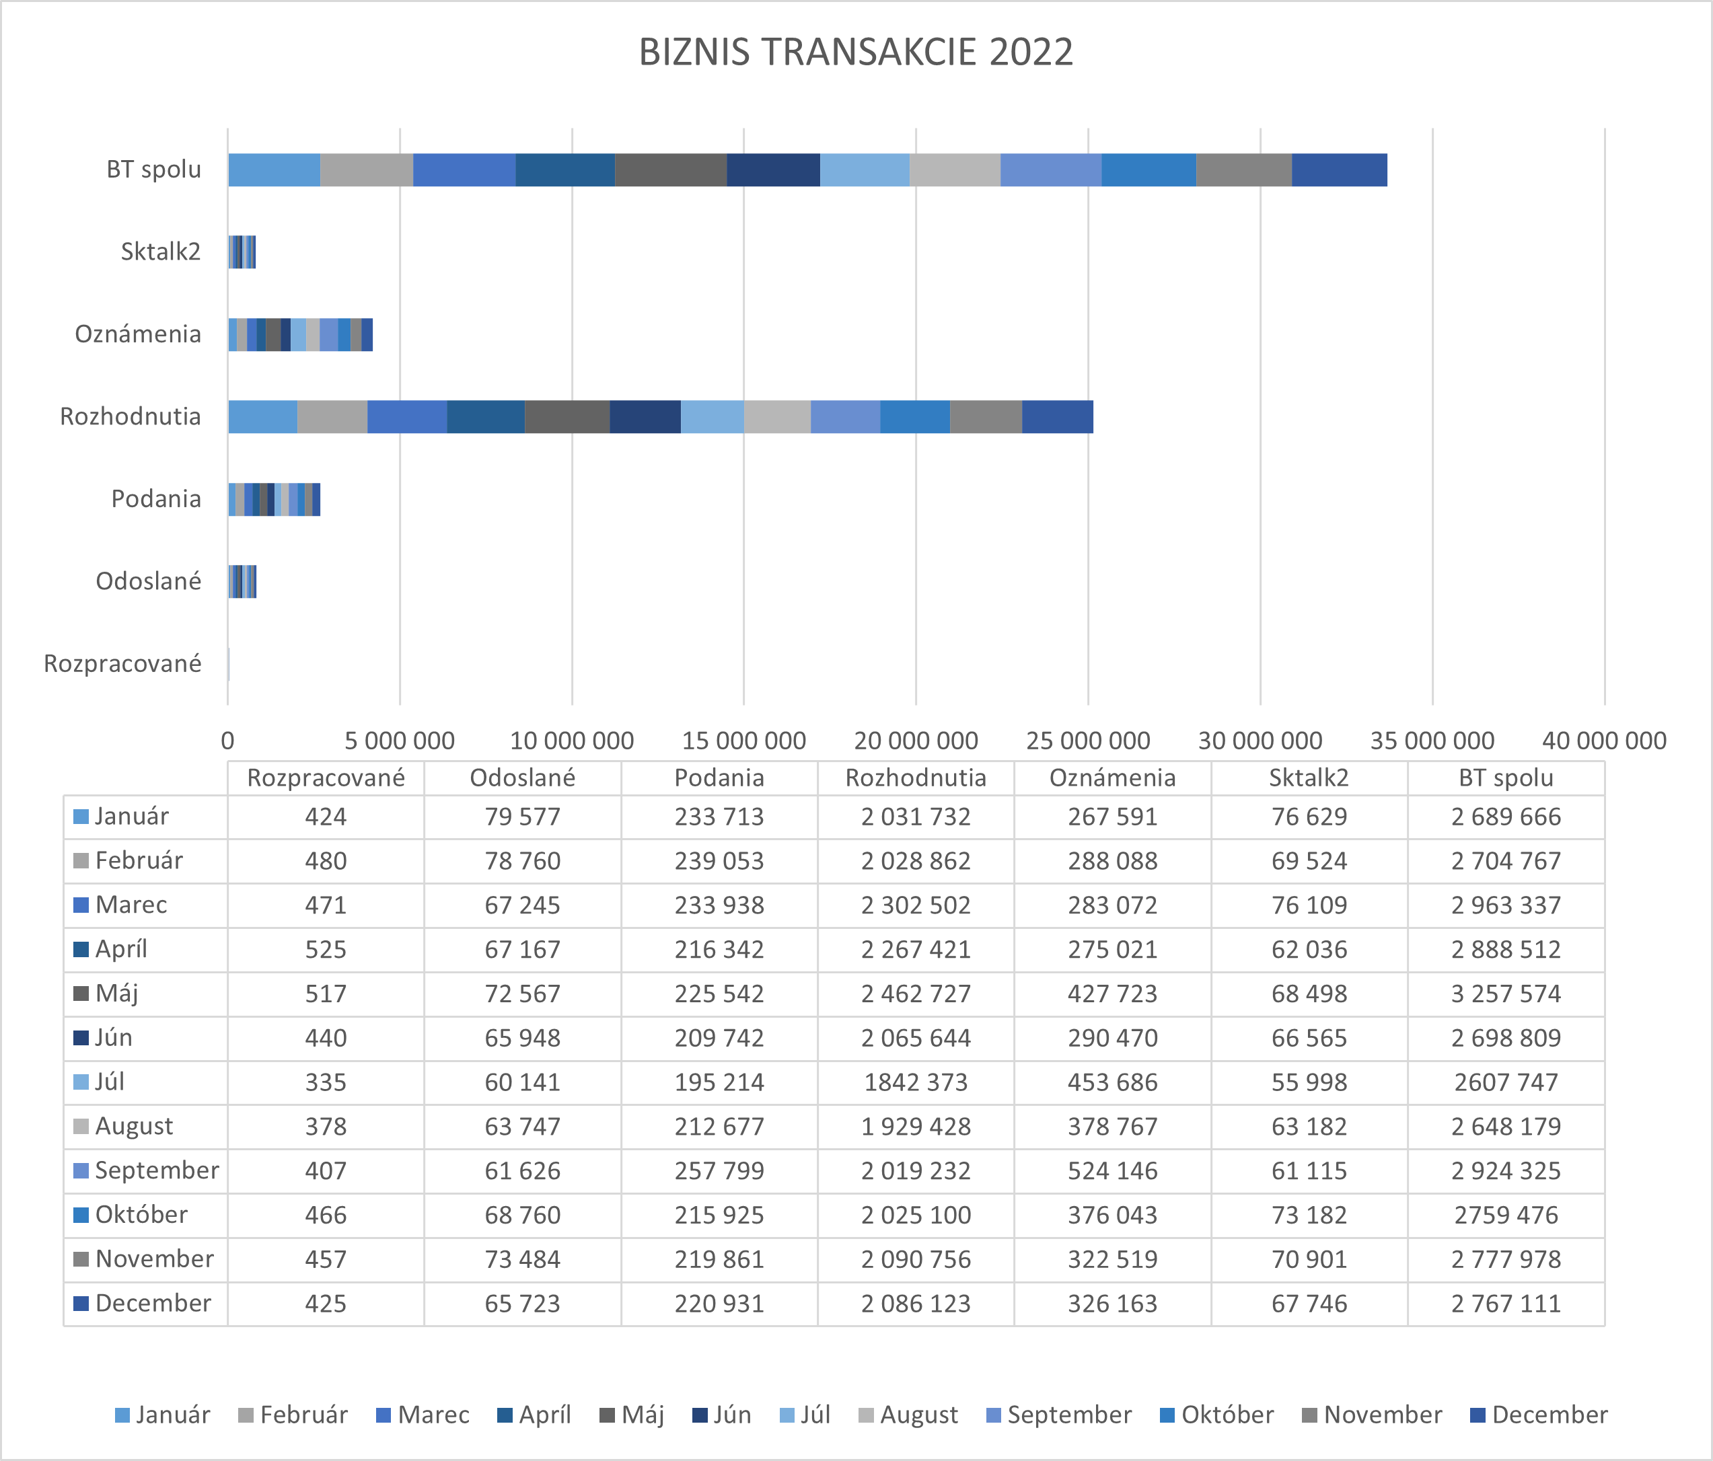Click the cell value 257 799
Image resolution: width=1713 pixels, height=1461 pixels.
point(719,1171)
